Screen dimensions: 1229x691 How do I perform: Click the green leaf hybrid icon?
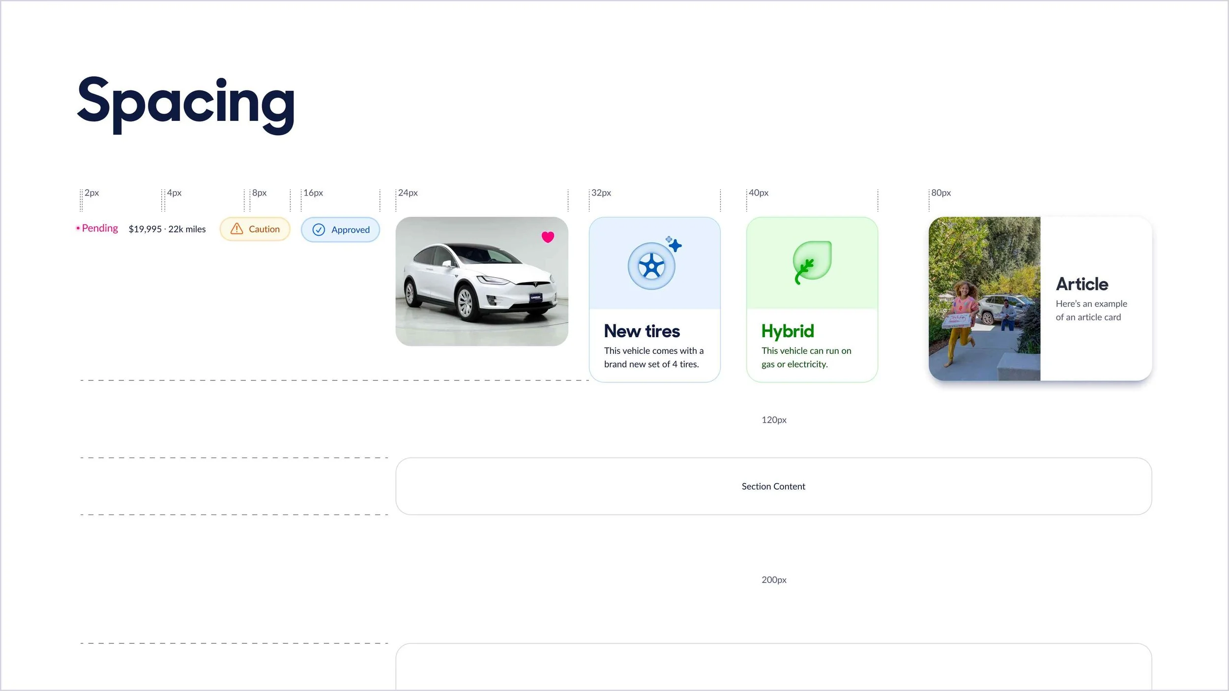point(812,262)
